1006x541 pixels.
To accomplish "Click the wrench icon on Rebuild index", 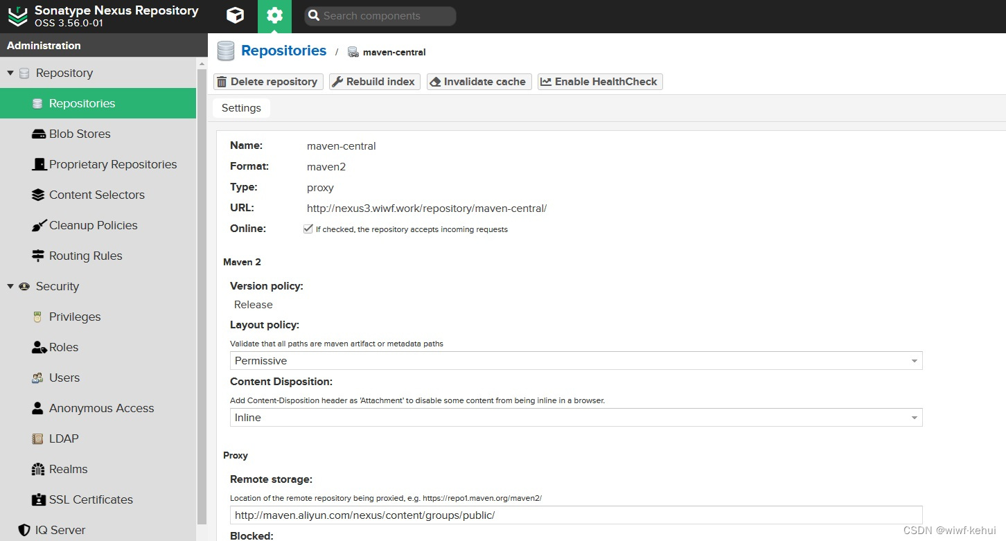I will click(337, 82).
